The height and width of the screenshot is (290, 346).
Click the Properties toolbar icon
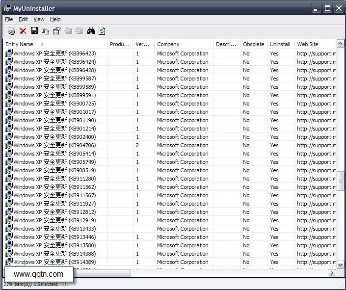pyautogui.click(x=57, y=31)
